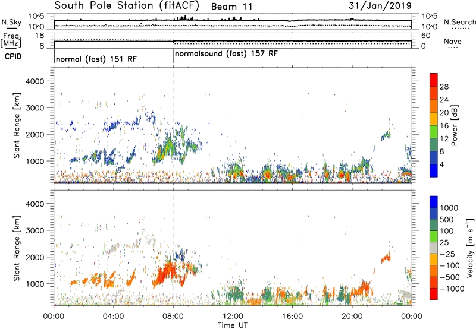Click the 'N.Sky' legend label
Screen dimensions: 476x329
tap(11, 22)
